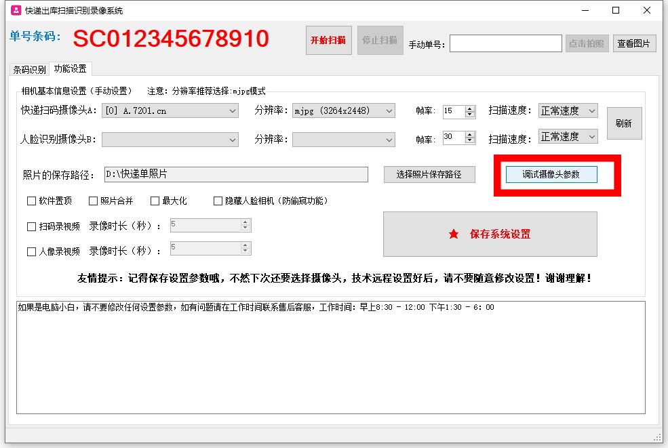Tick the 人像录视频 checkbox
668x448 pixels.
(31, 252)
